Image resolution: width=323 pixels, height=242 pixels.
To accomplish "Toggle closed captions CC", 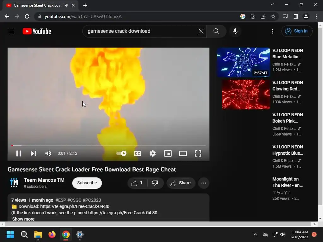I will pyautogui.click(x=138, y=153).
